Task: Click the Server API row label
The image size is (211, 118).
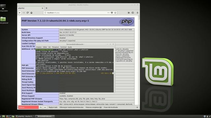Action: [x=26, y=35]
